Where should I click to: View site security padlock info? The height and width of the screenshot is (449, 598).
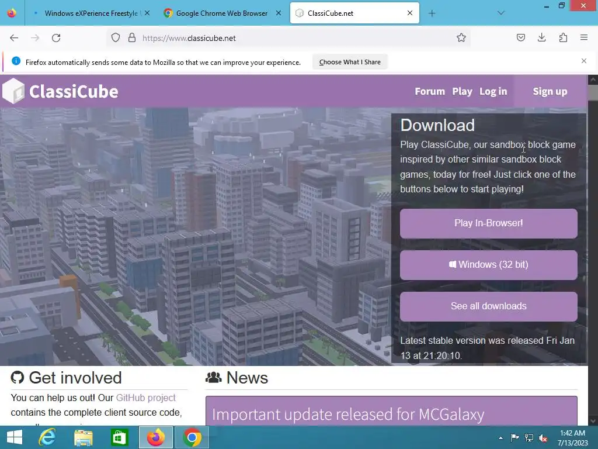pos(132,38)
